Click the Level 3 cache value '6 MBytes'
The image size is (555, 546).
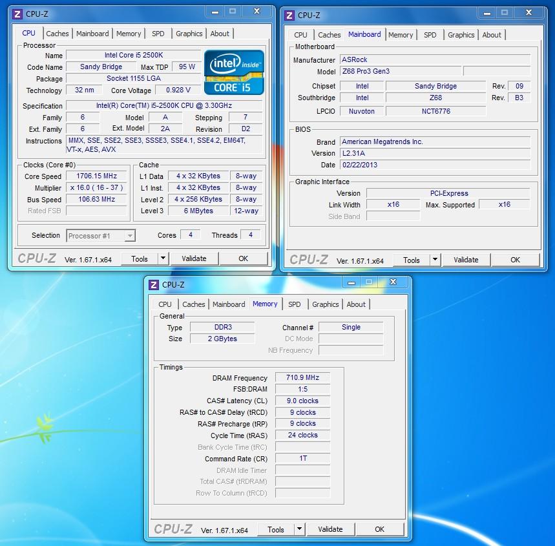pos(198,211)
